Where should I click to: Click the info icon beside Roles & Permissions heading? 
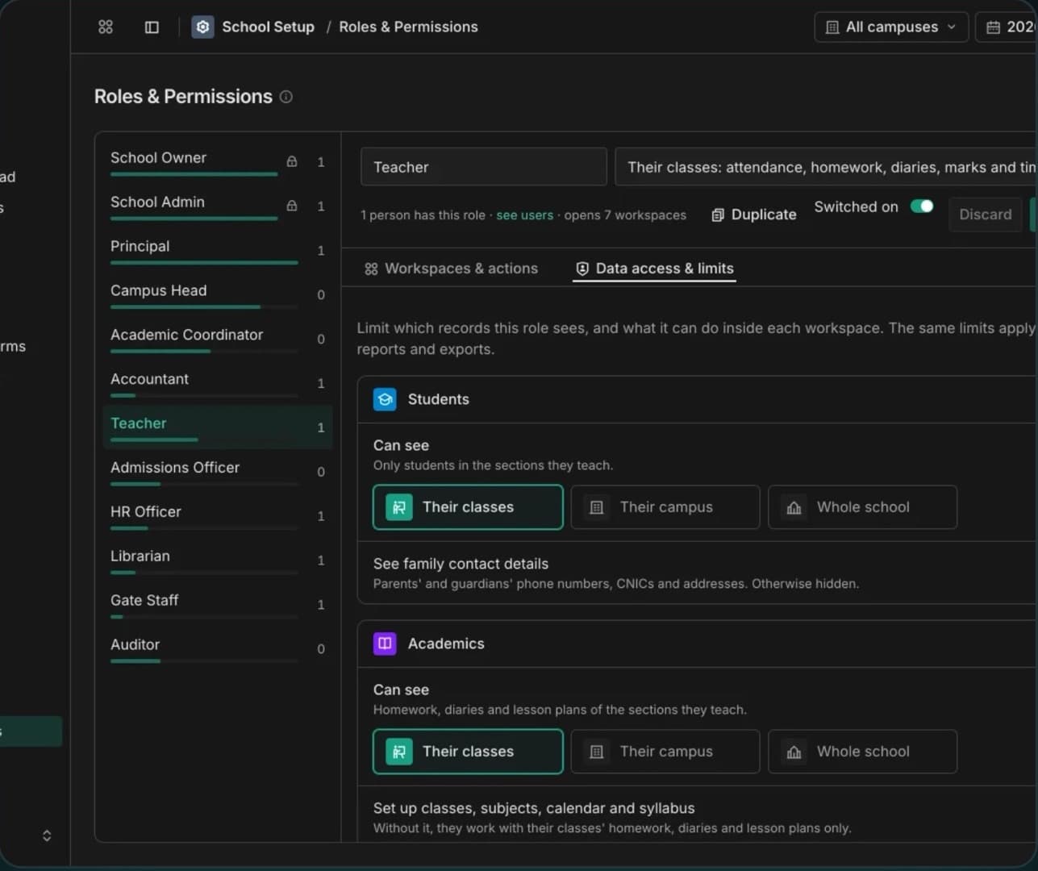click(x=286, y=97)
